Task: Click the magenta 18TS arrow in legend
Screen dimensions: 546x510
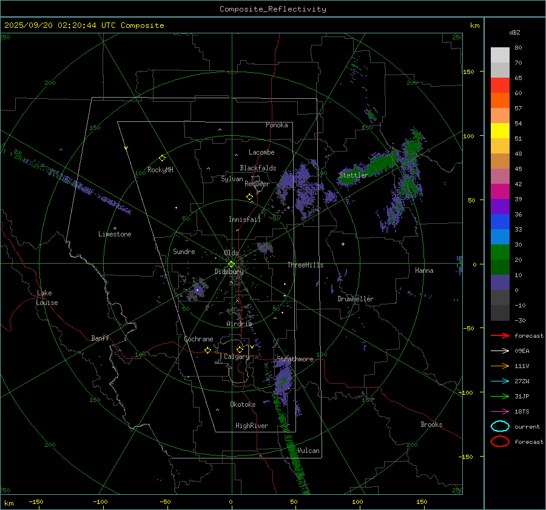Action: point(500,411)
